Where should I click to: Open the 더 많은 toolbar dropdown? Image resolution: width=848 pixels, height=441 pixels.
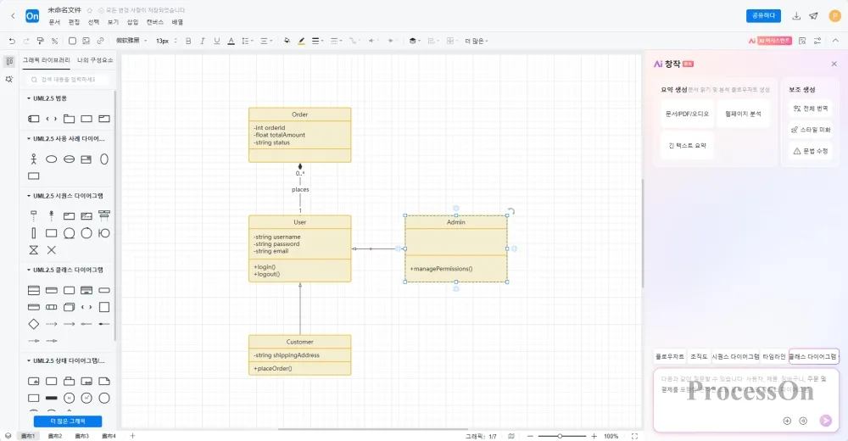pyautogui.click(x=476, y=40)
